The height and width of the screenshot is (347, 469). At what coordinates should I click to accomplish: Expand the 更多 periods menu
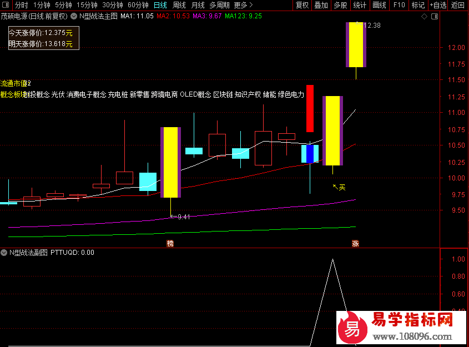point(244,5)
